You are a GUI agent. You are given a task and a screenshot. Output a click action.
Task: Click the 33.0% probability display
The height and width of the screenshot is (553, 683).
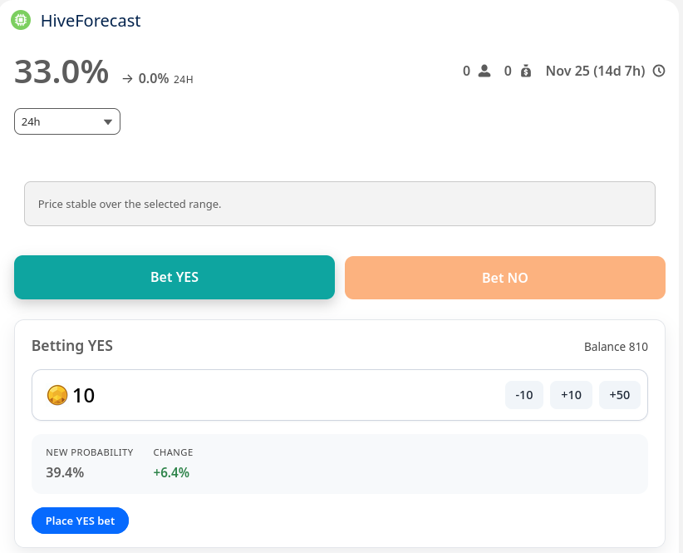(x=60, y=73)
